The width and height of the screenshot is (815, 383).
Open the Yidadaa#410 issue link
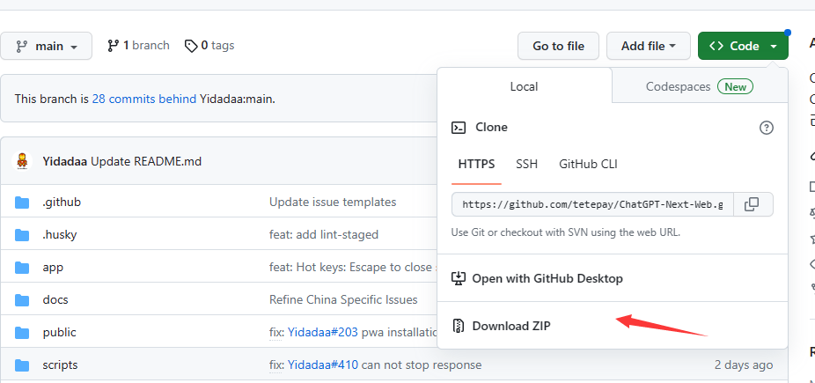pyautogui.click(x=322, y=365)
